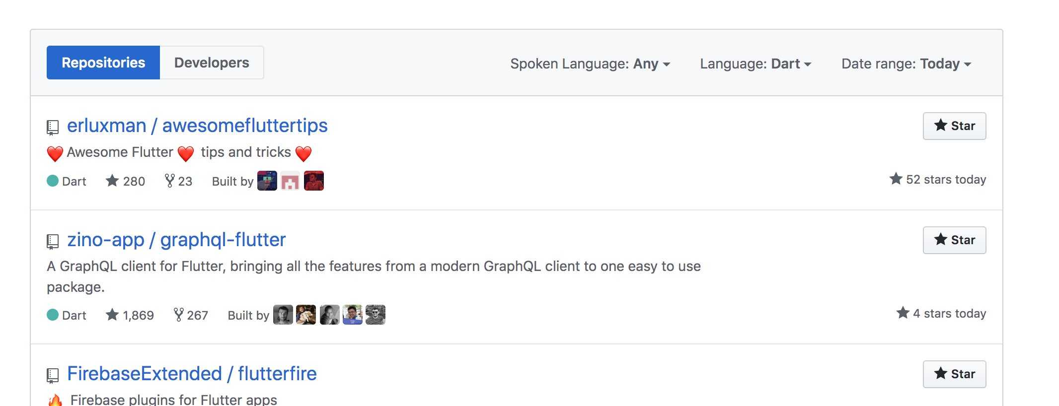Open zino-app / graphql-flutter repository link
Screen dimensions: 1059x406
(x=176, y=240)
